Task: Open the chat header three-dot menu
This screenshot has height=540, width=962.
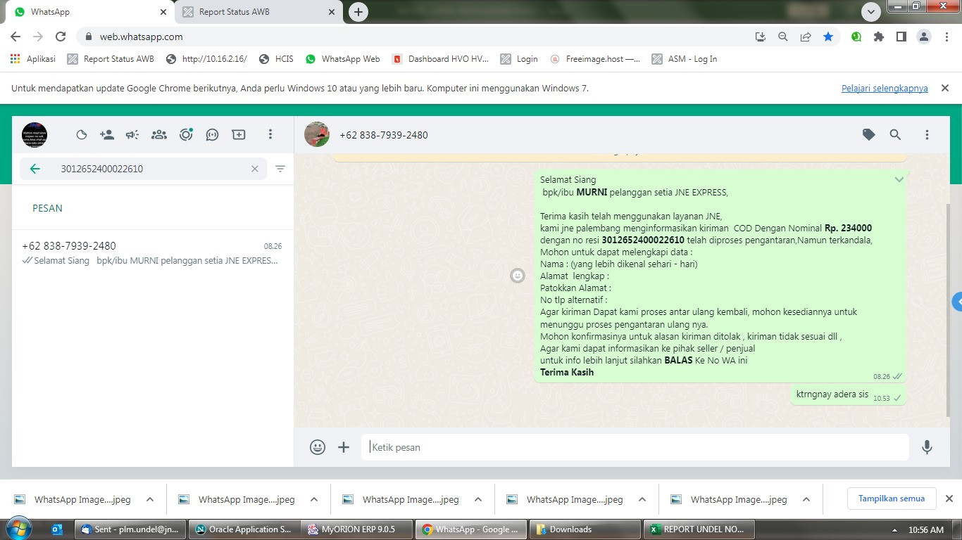Action: click(927, 134)
